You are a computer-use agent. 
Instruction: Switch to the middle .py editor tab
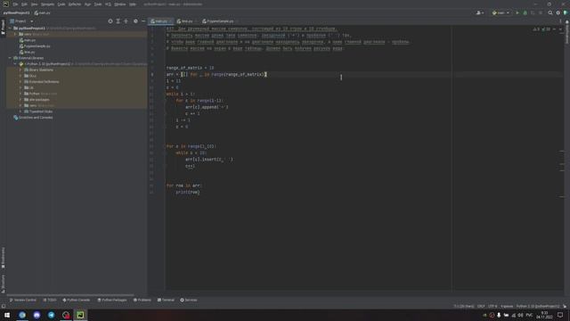click(x=187, y=21)
